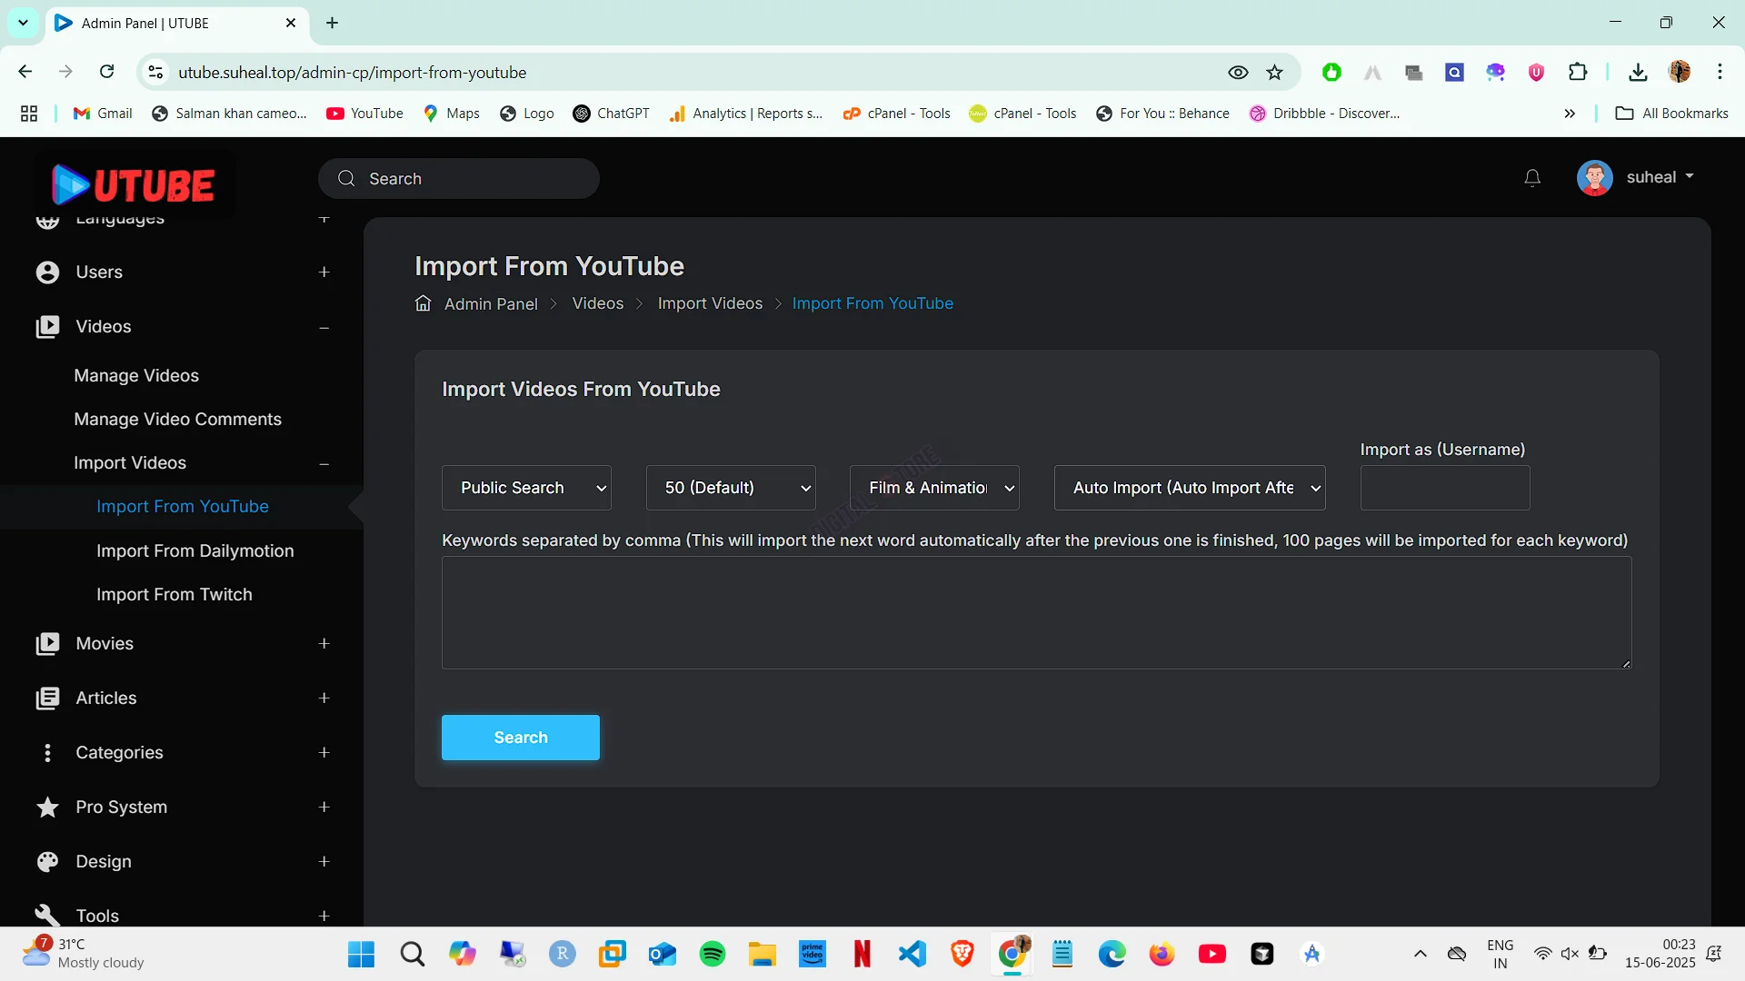Viewport: 1745px width, 981px height.
Task: Open the Film & Animation category dropdown
Action: coord(934,488)
